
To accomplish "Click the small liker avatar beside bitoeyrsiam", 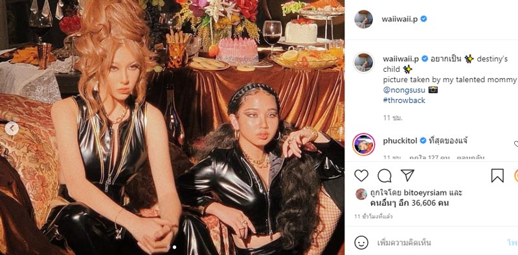I will point(361,194).
